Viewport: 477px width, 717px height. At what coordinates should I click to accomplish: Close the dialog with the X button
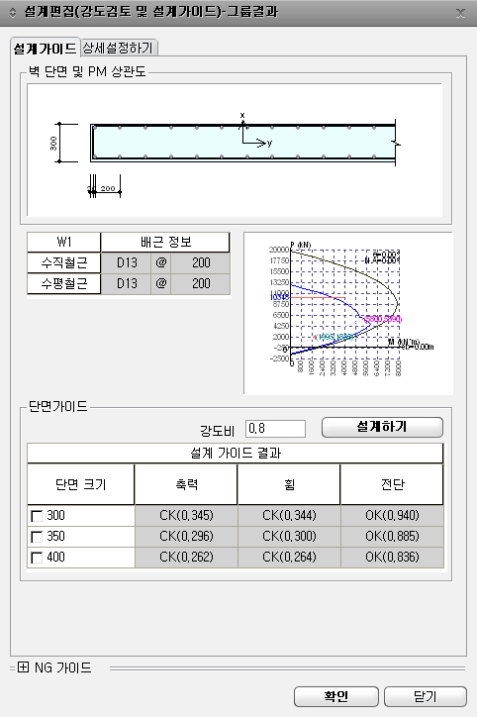(460, 13)
